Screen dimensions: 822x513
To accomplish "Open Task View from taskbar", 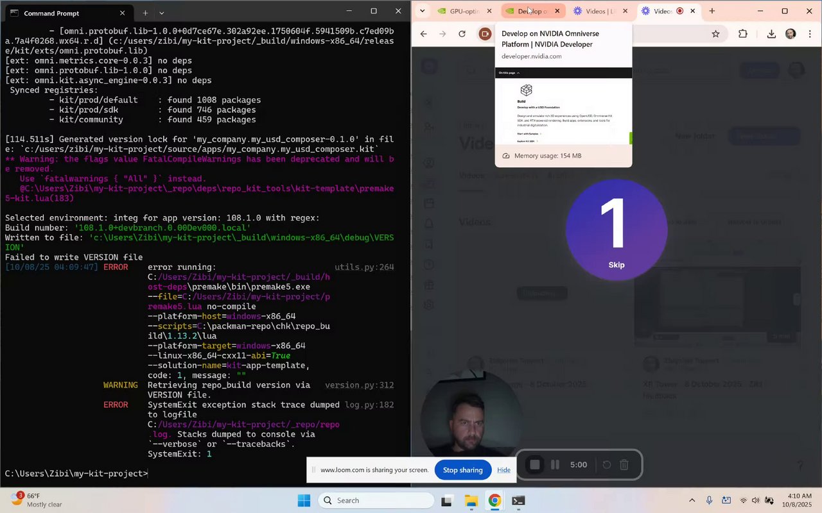I will (x=447, y=501).
